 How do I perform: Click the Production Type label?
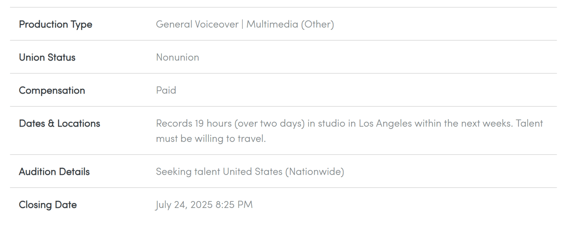click(x=55, y=24)
